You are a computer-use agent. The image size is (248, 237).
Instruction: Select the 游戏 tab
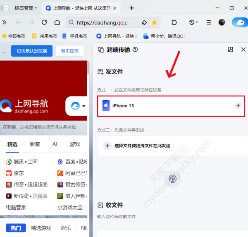click(x=75, y=144)
